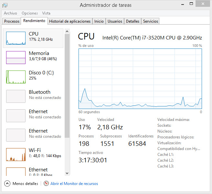Switch to the Usuarios tab
This screenshot has height=194, width=212.
(x=115, y=21)
